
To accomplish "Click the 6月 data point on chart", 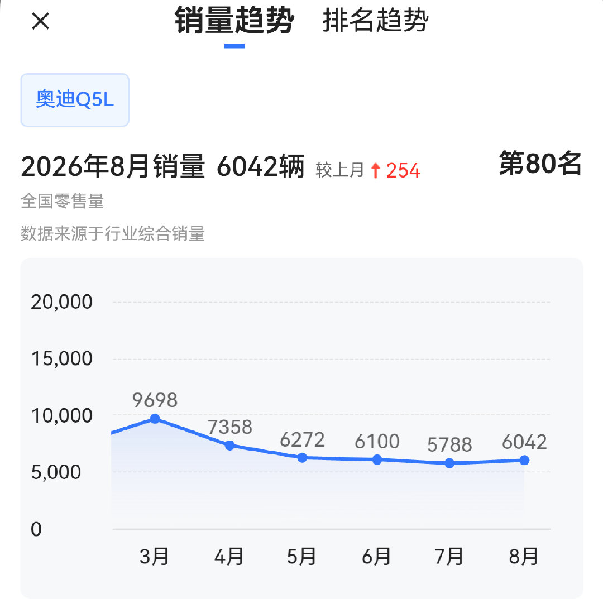I will 377,460.
